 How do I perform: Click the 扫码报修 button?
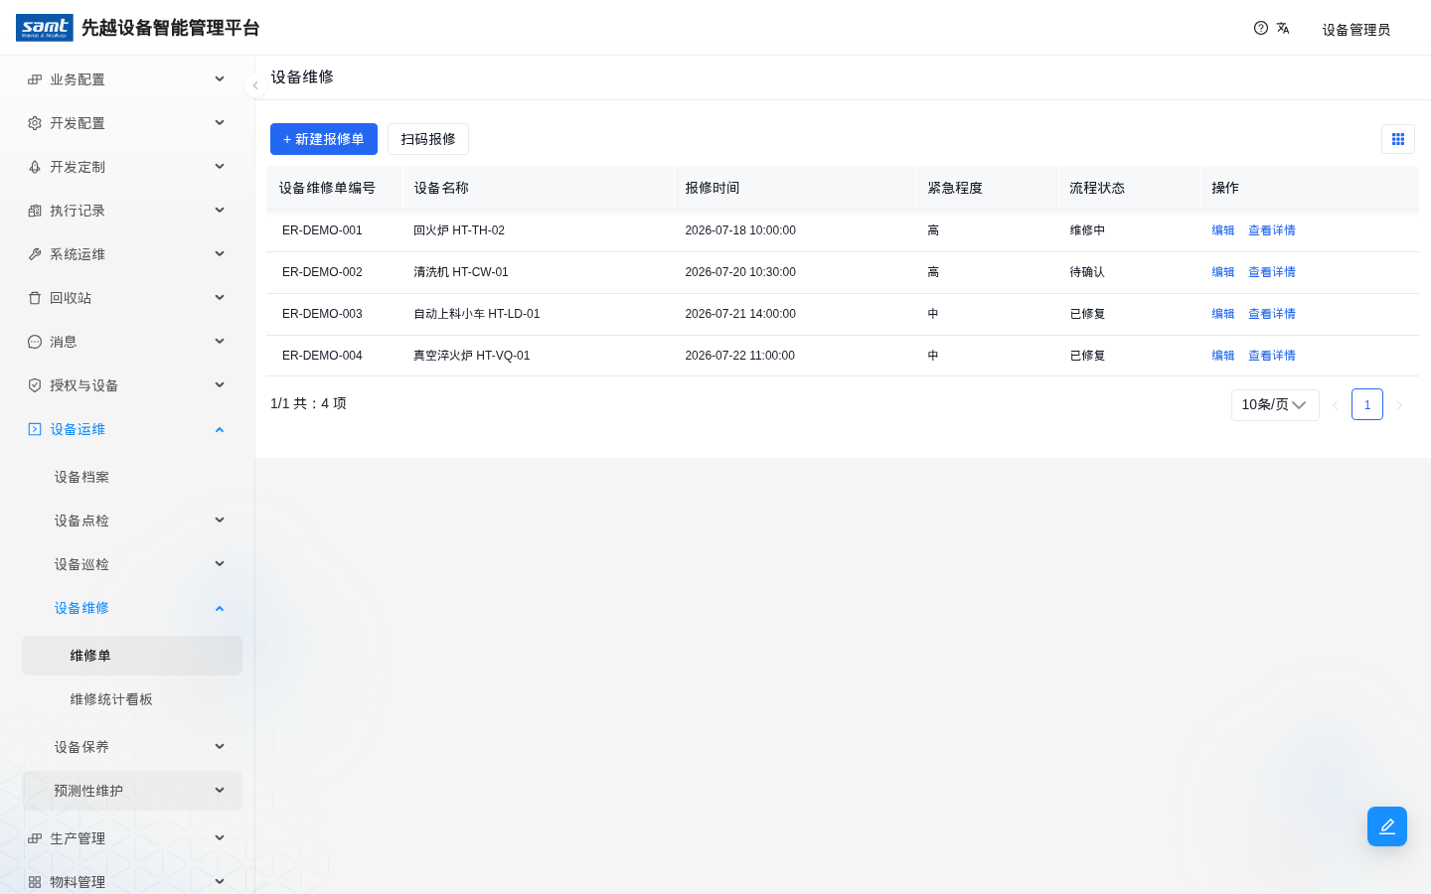(428, 139)
